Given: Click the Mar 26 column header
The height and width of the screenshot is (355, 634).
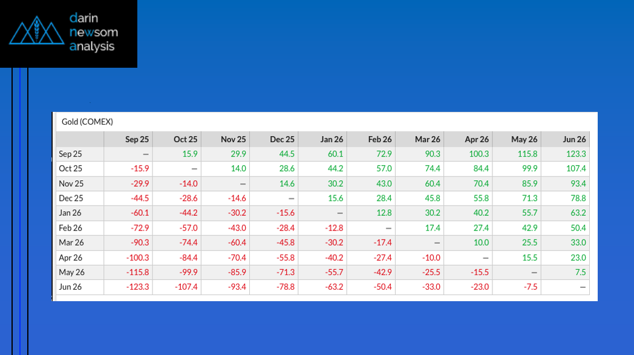Looking at the screenshot, I should (x=428, y=139).
